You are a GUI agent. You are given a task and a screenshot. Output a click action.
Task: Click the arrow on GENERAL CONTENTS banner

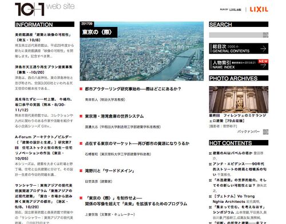(263, 49)
